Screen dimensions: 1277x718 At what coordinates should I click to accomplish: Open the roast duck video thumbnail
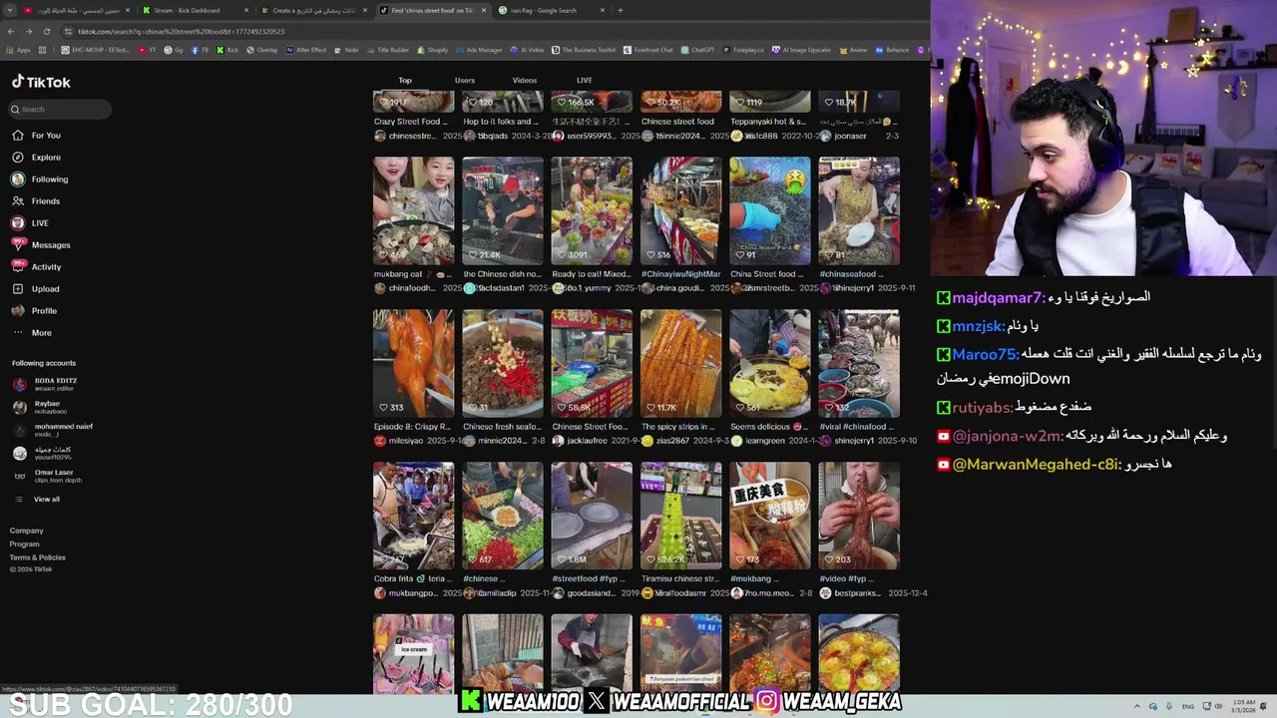click(413, 363)
